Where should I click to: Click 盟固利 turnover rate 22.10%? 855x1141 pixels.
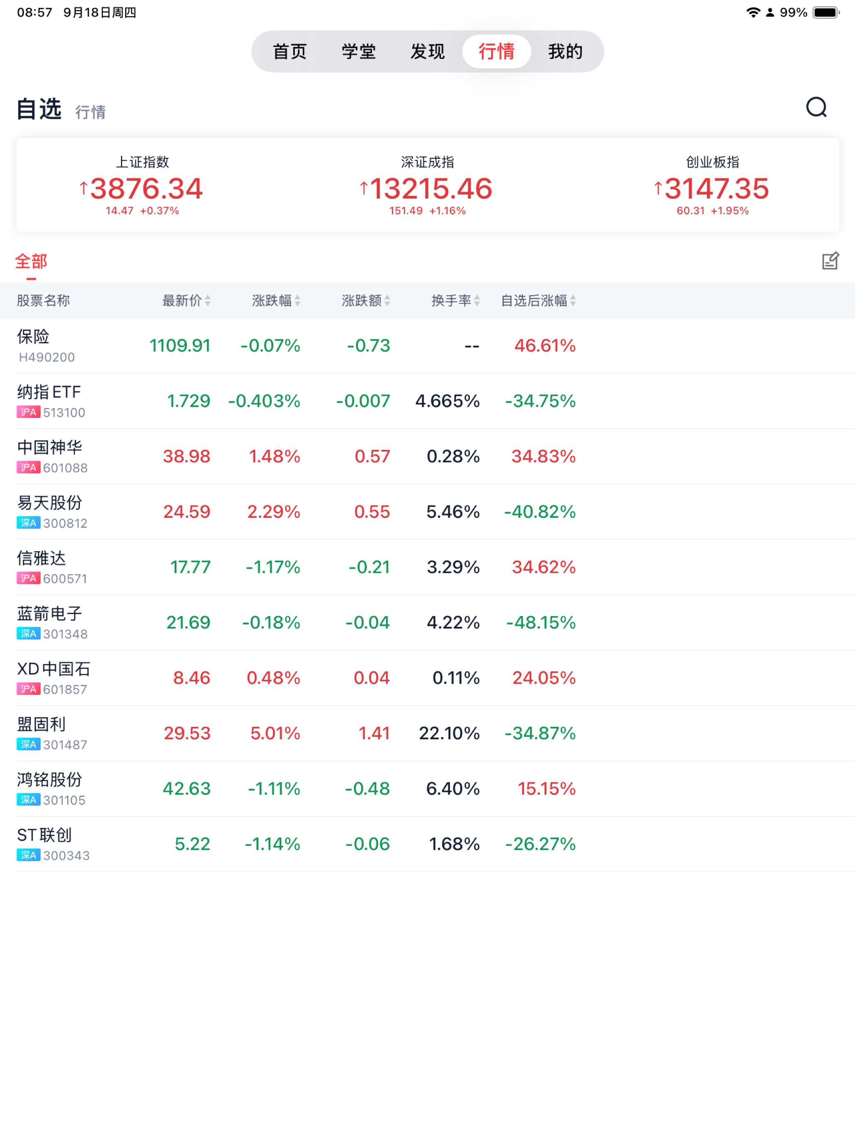point(449,733)
